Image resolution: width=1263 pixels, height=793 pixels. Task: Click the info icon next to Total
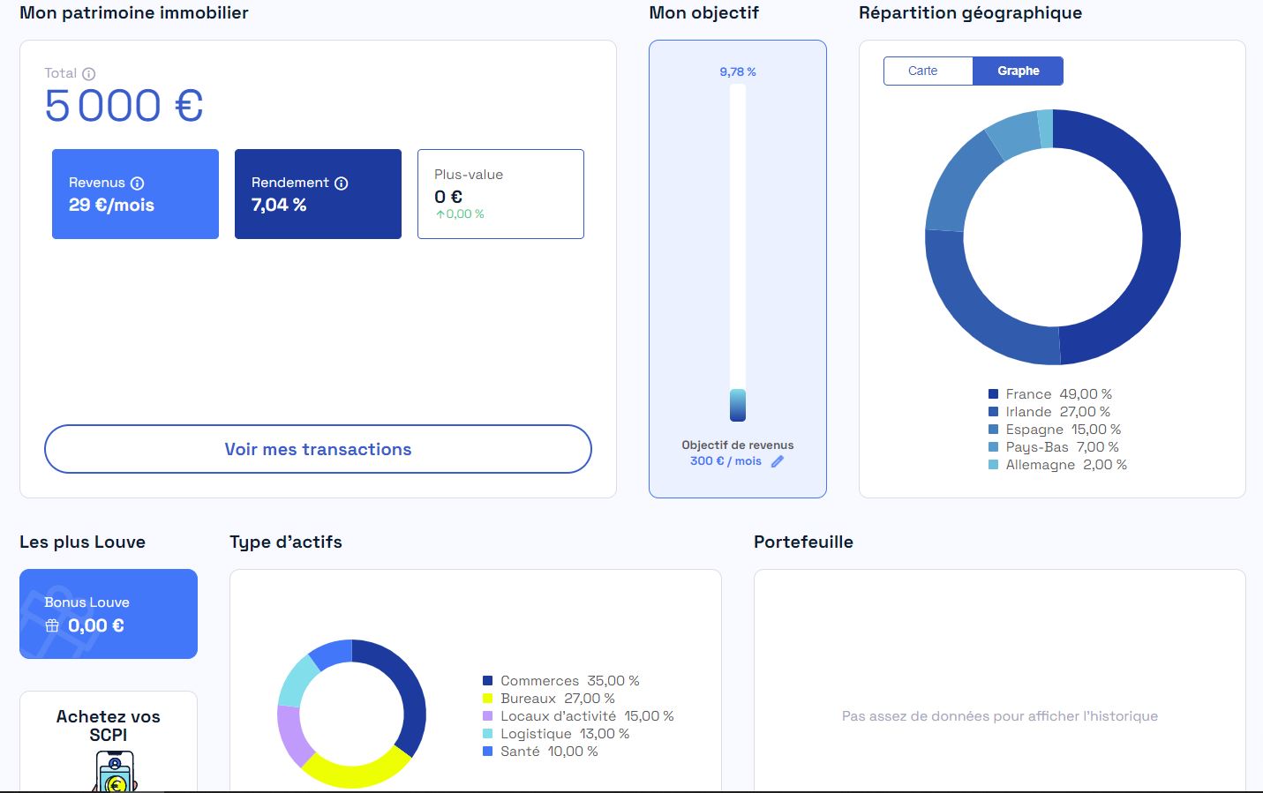[89, 74]
